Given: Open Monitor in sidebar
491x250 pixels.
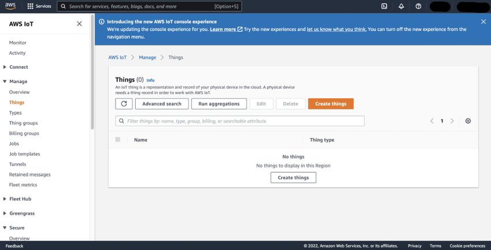Looking at the screenshot, I should click(x=17, y=43).
